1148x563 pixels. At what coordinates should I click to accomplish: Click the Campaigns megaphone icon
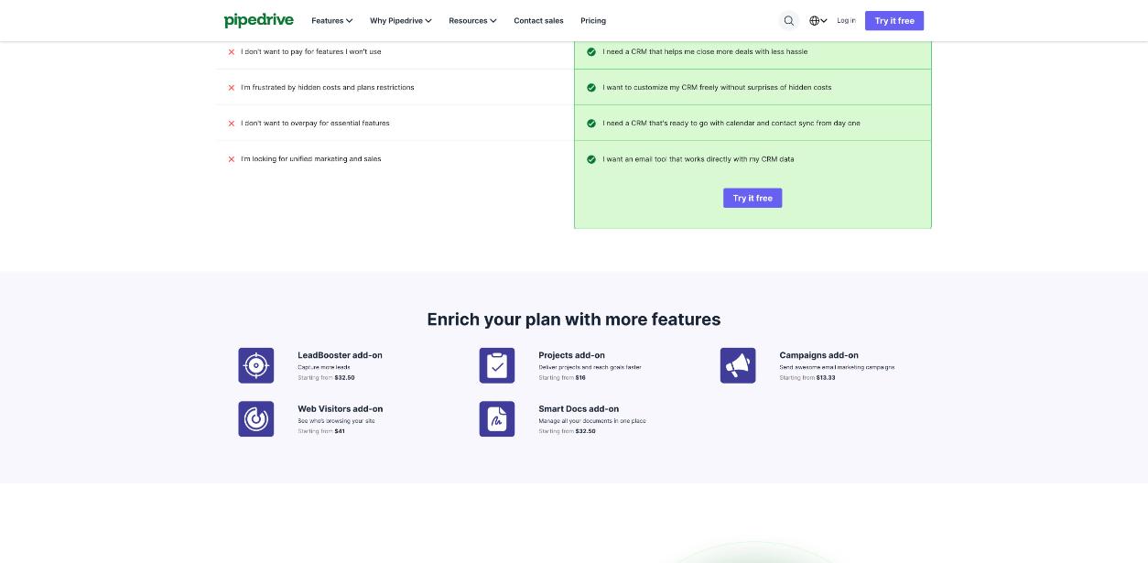point(738,365)
